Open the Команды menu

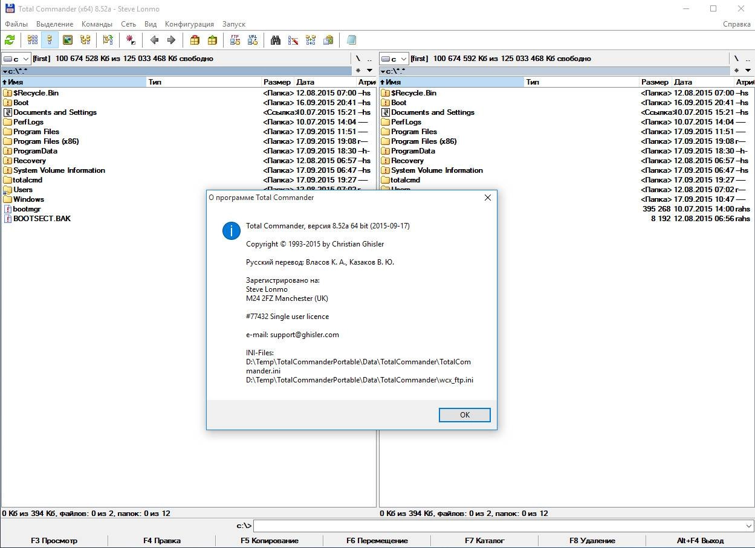point(97,24)
